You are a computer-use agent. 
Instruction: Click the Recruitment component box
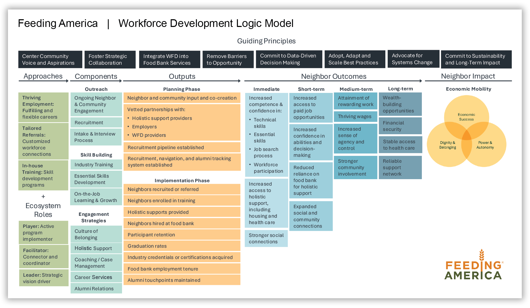coord(96,123)
